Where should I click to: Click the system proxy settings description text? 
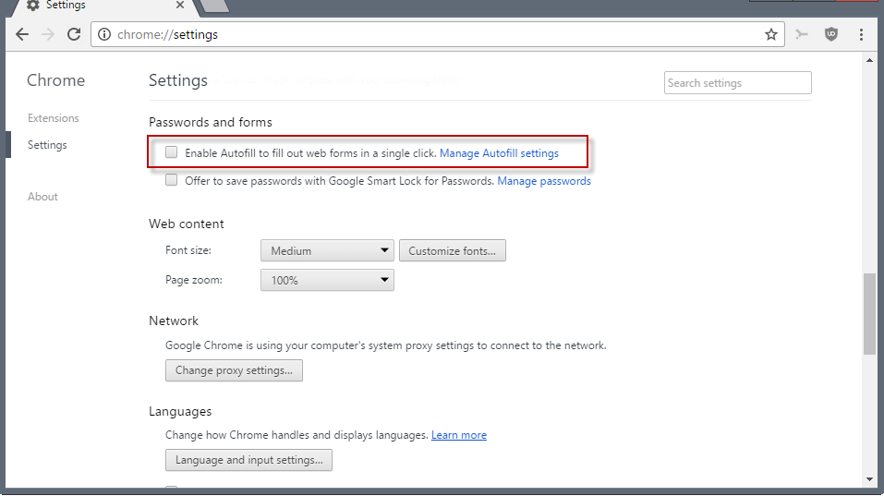click(385, 345)
